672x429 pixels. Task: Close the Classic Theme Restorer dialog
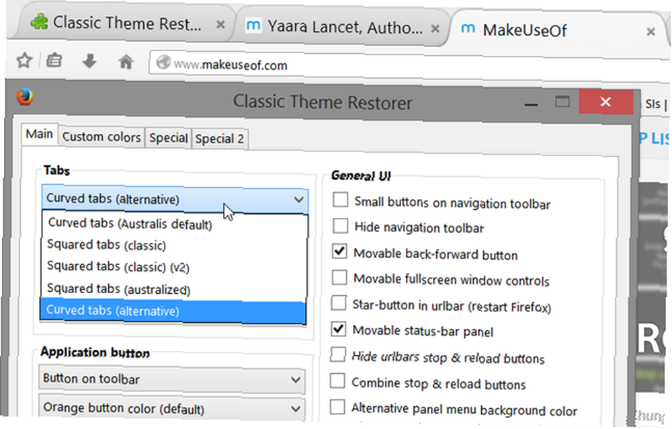(x=605, y=102)
